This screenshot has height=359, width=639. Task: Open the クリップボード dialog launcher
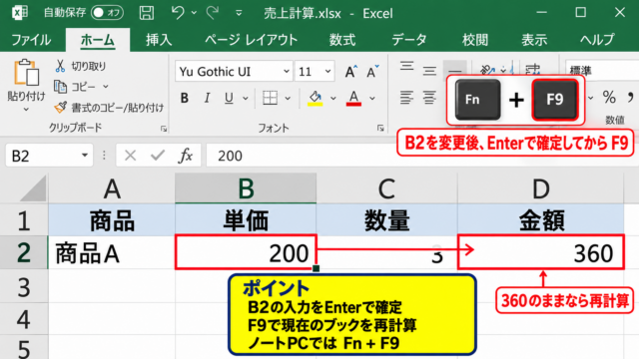(164, 129)
